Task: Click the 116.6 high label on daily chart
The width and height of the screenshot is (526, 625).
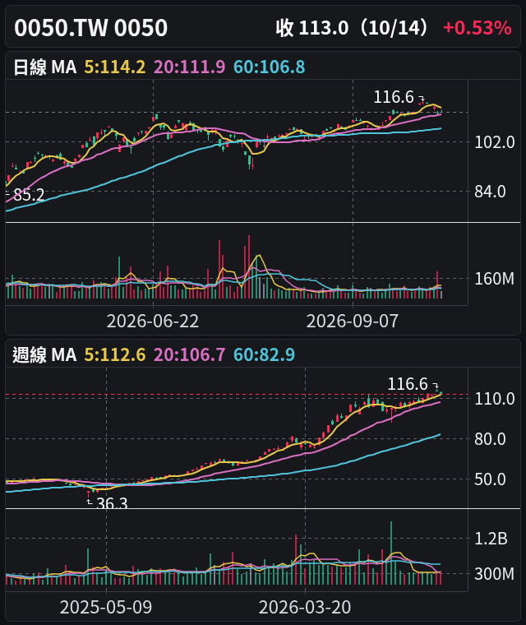Action: [394, 97]
